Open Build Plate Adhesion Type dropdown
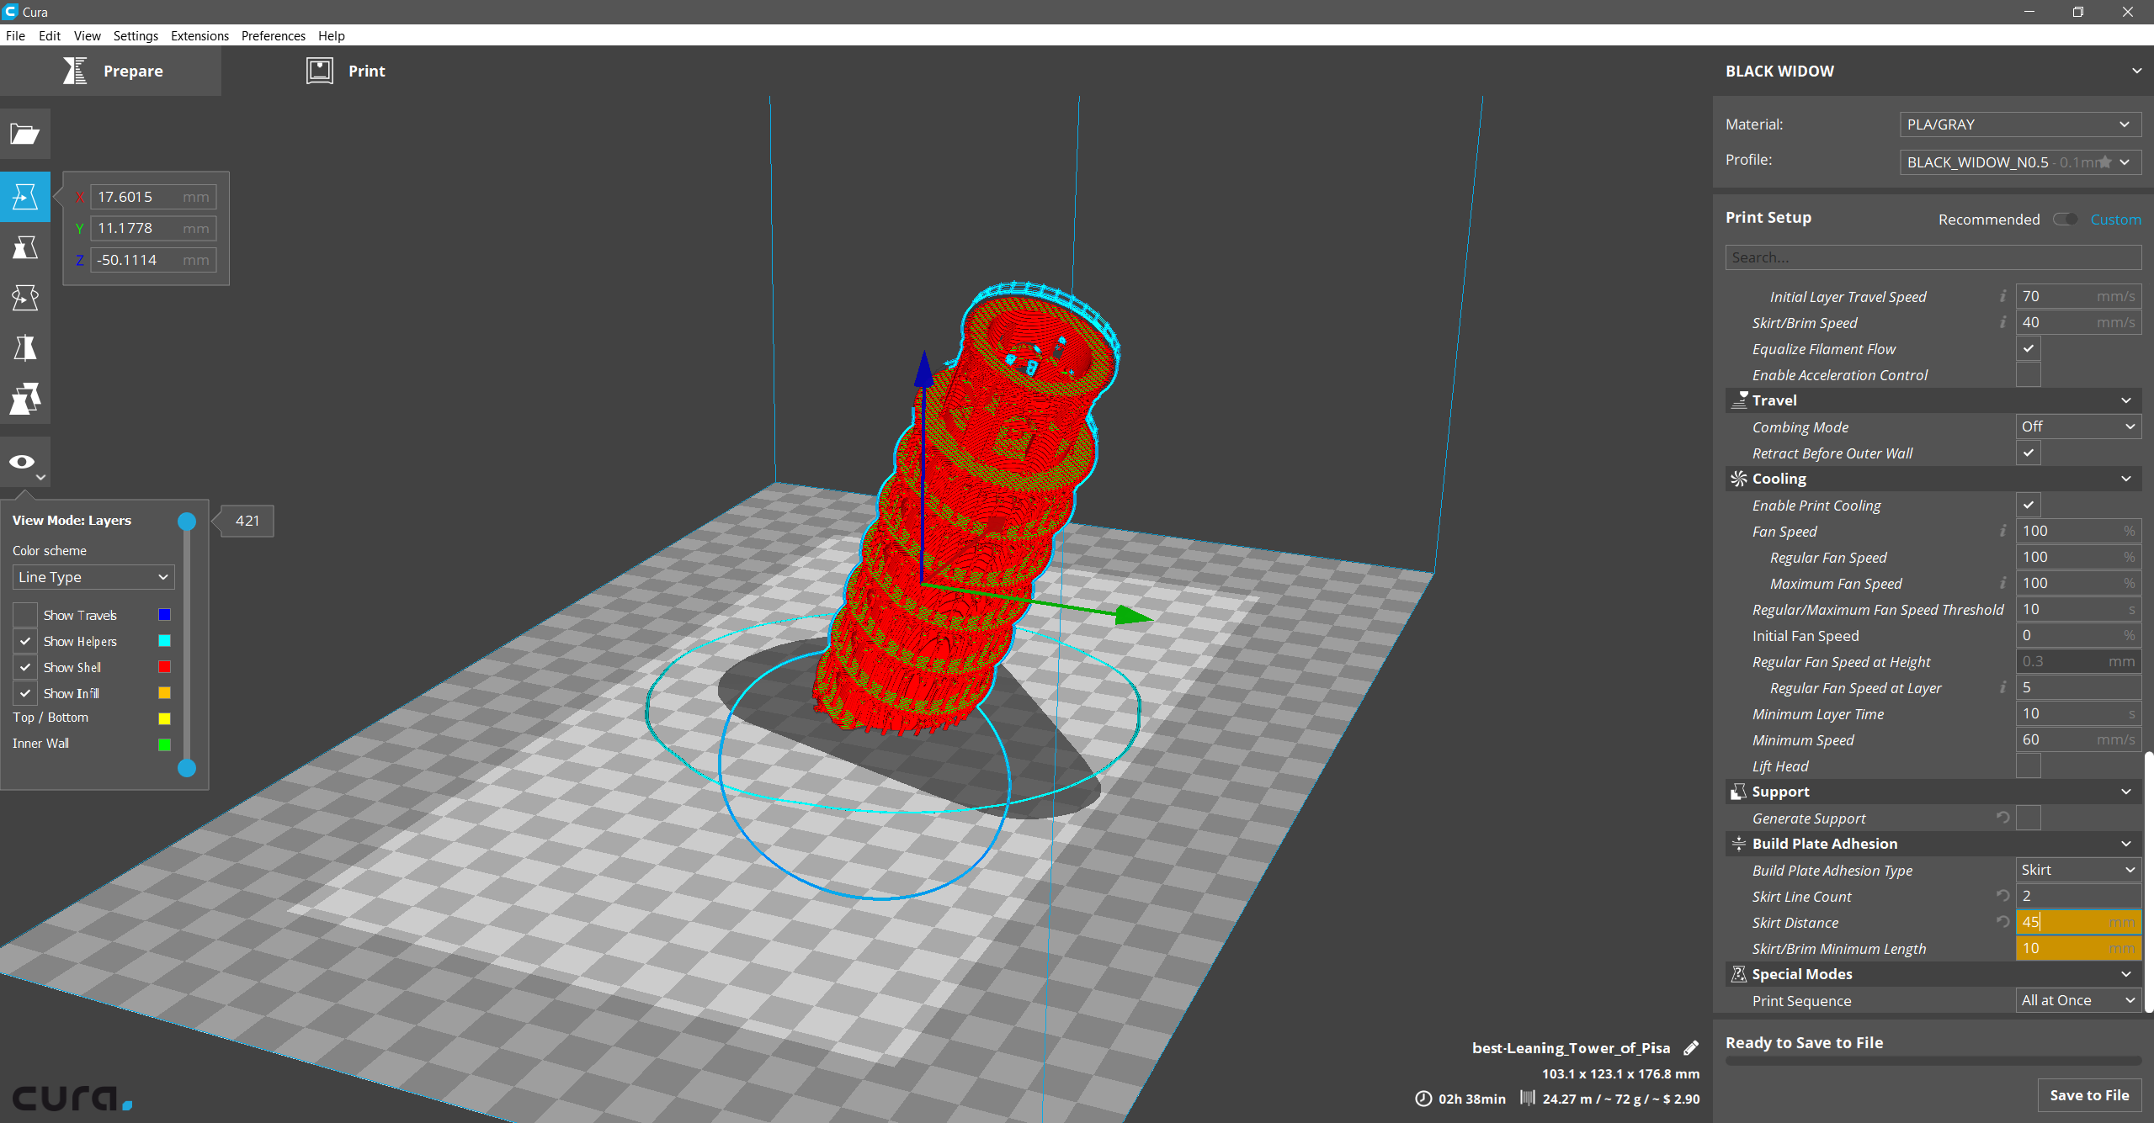The height and width of the screenshot is (1123, 2154). coord(2078,870)
